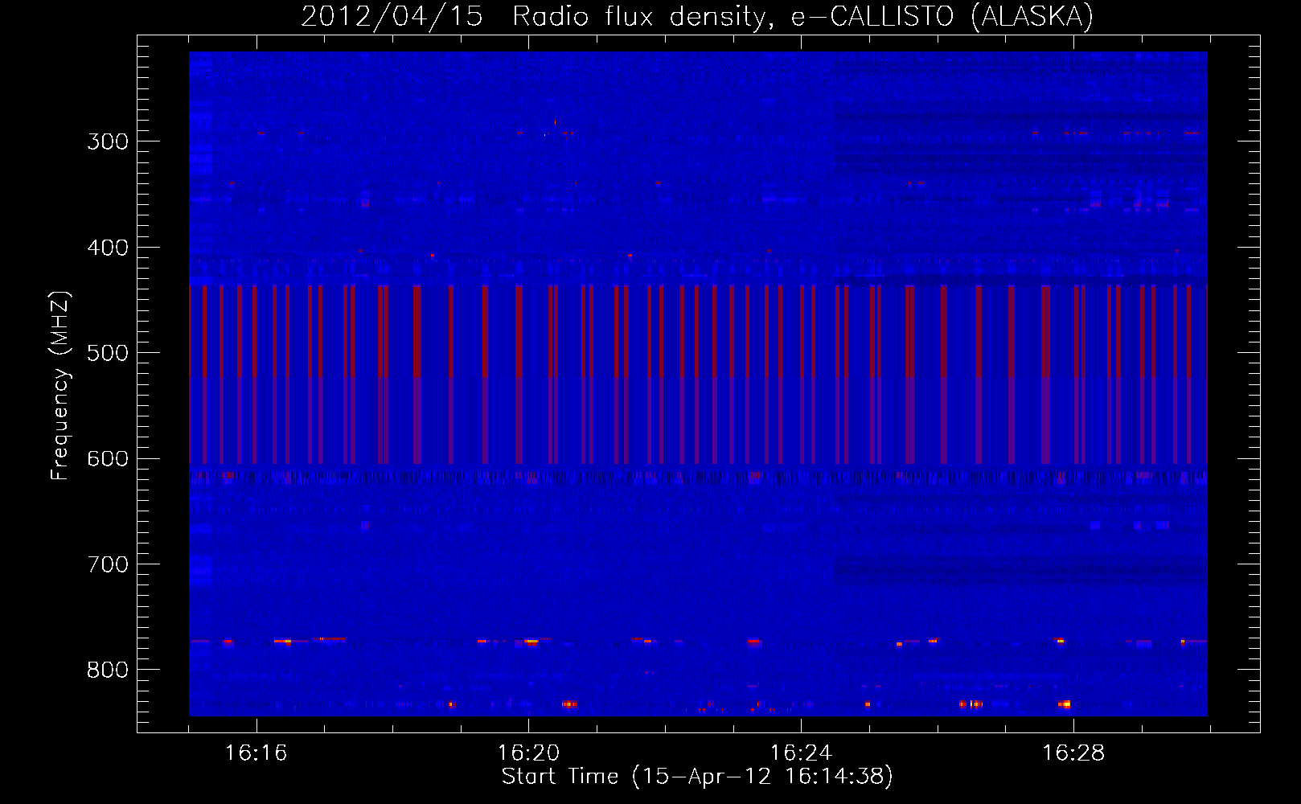Select the 800 frequency tick label
Screen dimensions: 1301x804
point(108,670)
